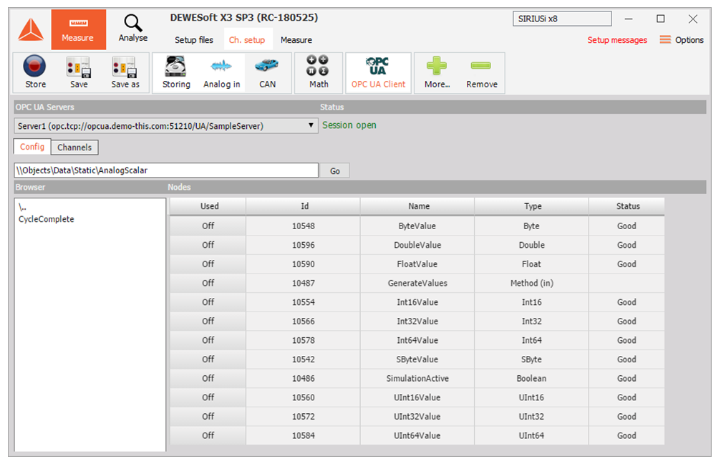Open the Options hamburger menu
Viewport: 721px width, 464px height.
point(682,40)
